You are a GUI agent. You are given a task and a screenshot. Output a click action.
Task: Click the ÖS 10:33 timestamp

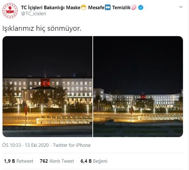point(12,145)
